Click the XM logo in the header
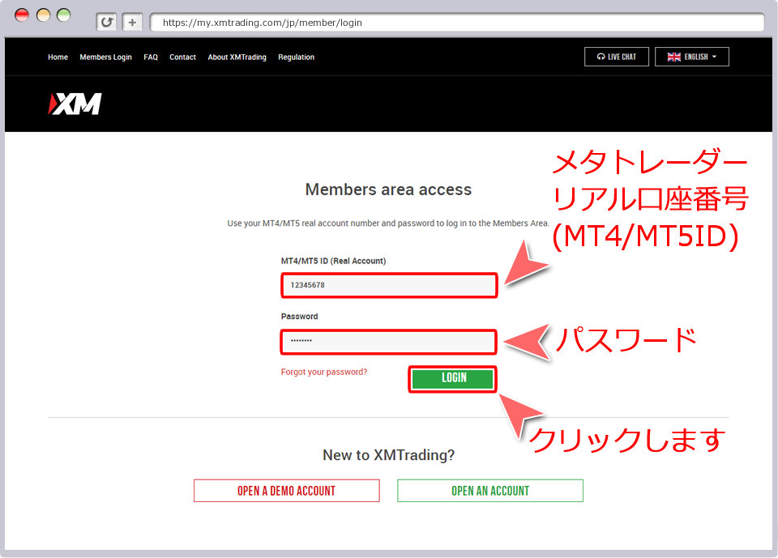The height and width of the screenshot is (558, 778). click(75, 104)
